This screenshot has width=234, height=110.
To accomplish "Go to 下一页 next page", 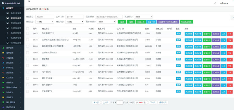I will [x=152, y=102].
